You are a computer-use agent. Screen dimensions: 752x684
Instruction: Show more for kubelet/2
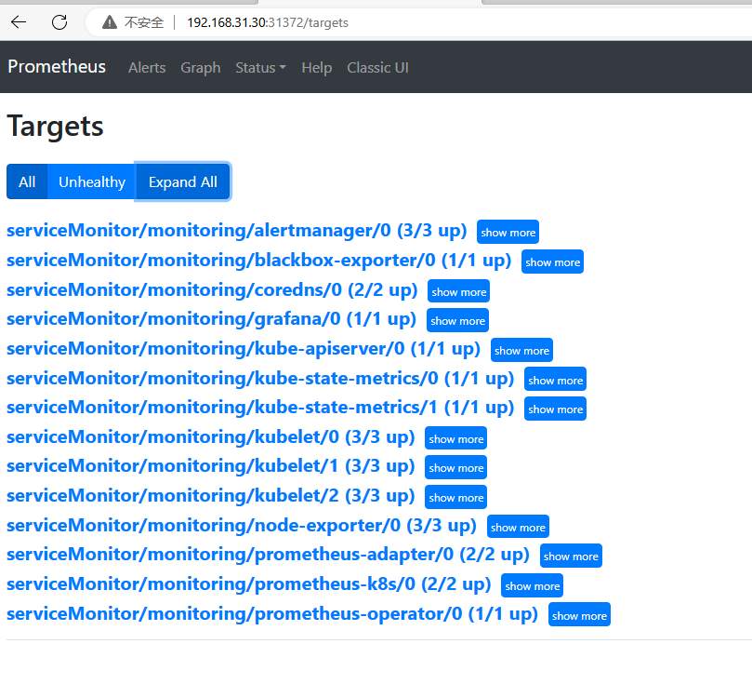(455, 497)
